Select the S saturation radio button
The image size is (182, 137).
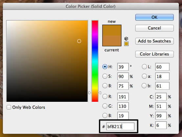tap(105, 76)
